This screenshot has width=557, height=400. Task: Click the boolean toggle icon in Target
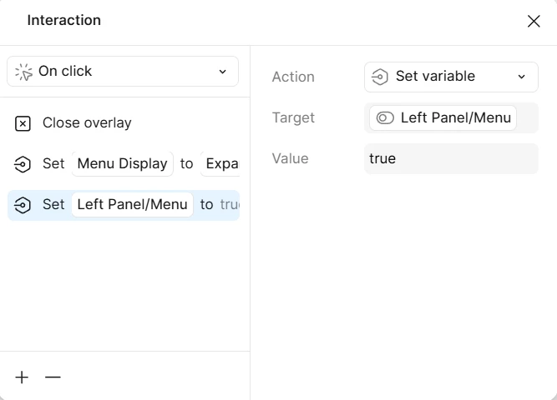click(x=385, y=118)
